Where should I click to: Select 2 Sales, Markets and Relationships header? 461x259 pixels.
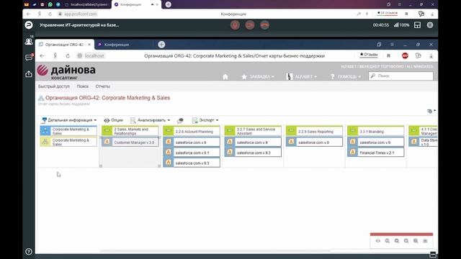coord(130,131)
